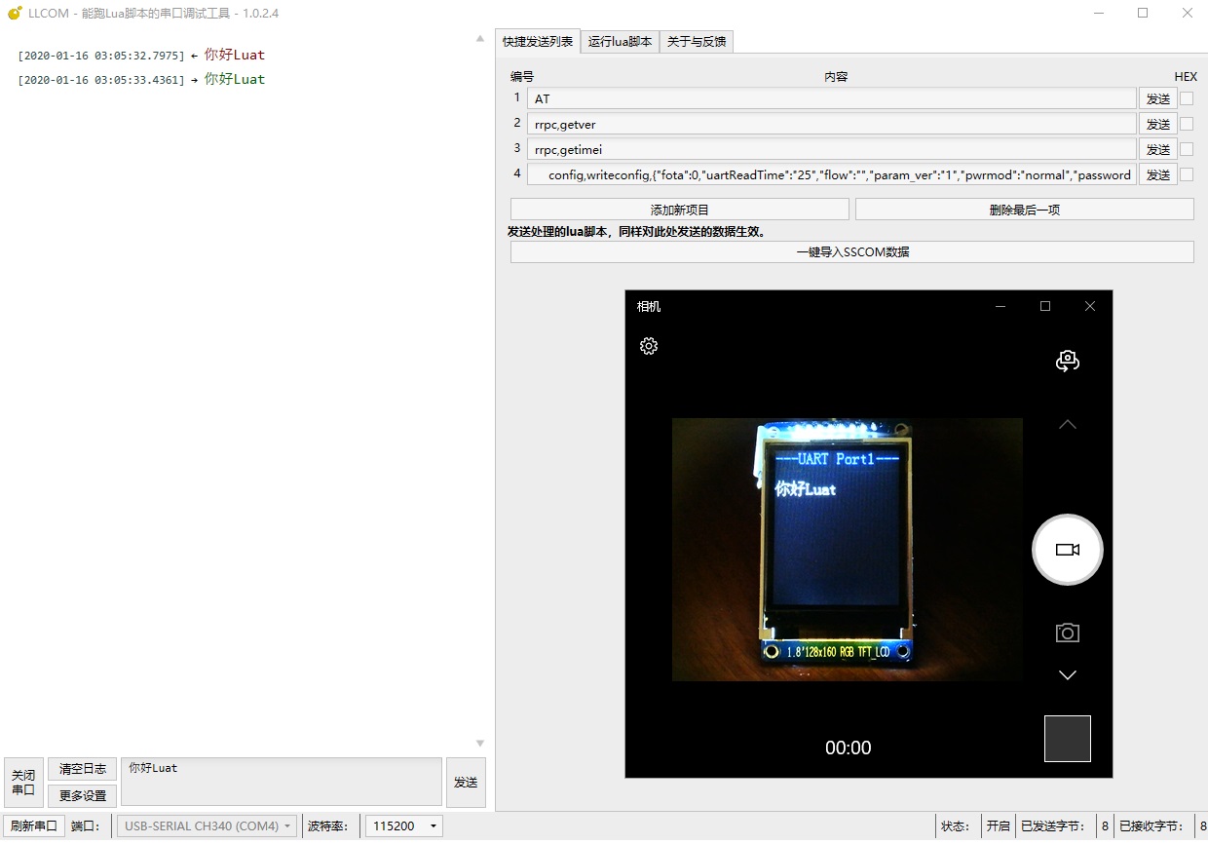Enable HEX for row 4 writeconfig
1208x844 pixels.
tap(1187, 174)
